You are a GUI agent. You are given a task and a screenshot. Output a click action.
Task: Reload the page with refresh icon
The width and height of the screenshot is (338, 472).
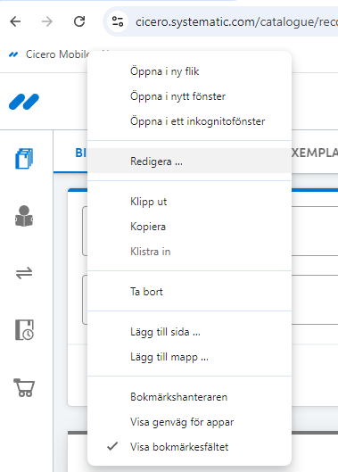(x=79, y=21)
